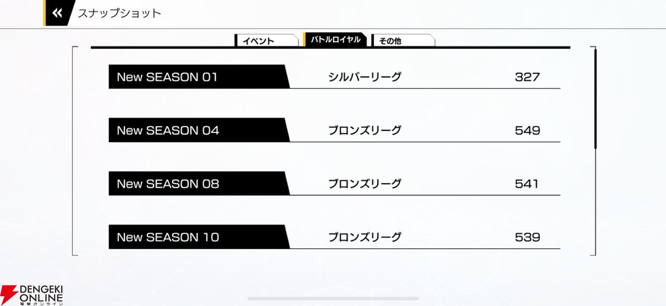Click the score 327

(x=527, y=77)
